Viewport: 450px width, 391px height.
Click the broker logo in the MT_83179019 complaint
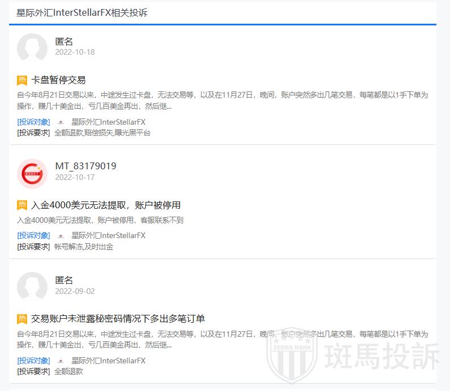(60, 236)
